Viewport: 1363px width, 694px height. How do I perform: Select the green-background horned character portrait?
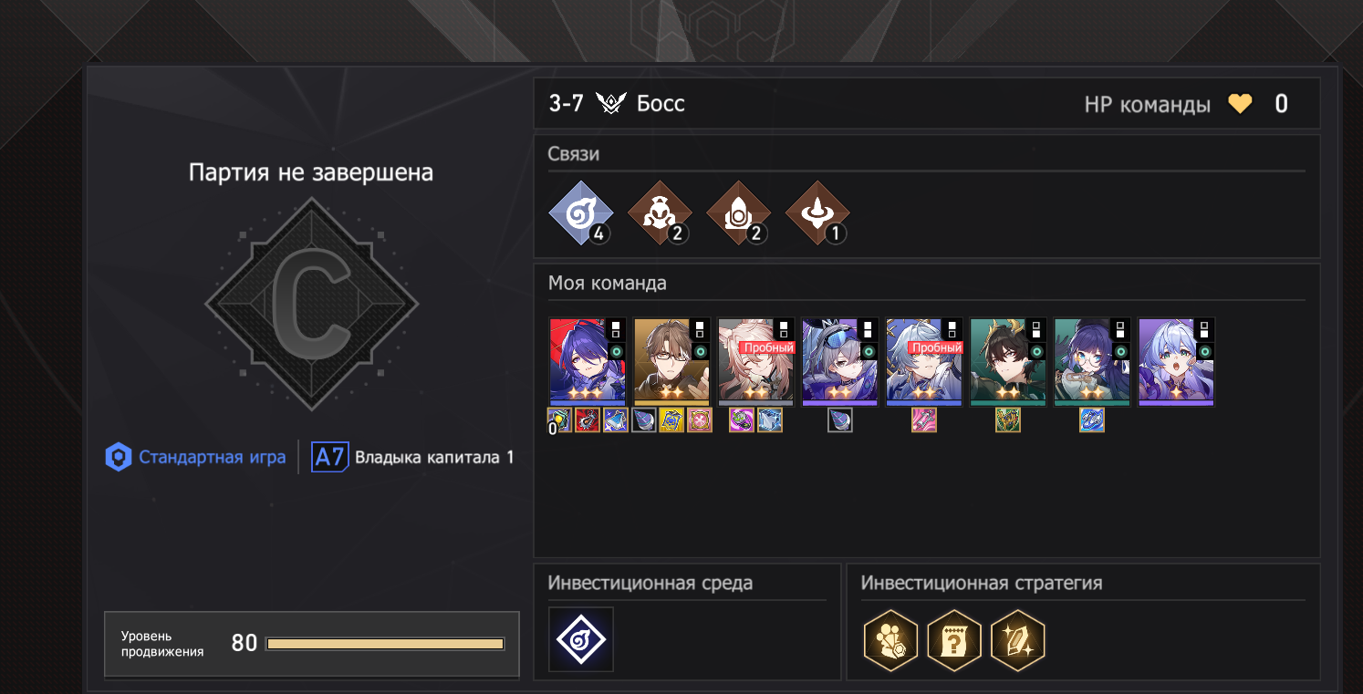point(1007,361)
